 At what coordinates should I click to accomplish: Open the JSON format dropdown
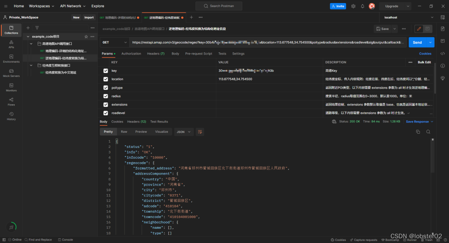183,131
